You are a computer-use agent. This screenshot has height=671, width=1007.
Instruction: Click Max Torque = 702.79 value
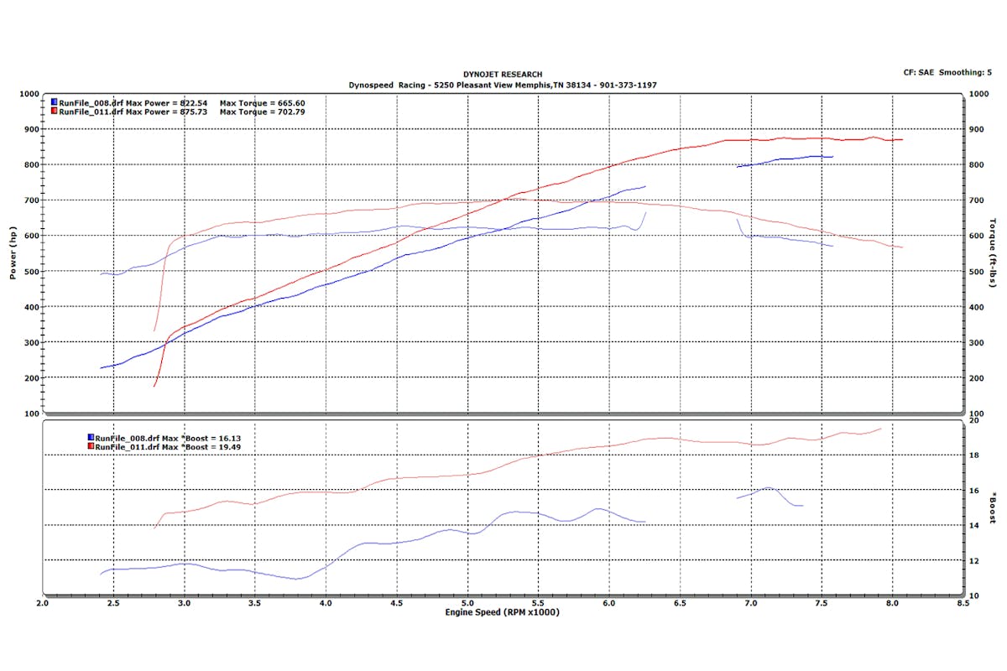pos(262,112)
